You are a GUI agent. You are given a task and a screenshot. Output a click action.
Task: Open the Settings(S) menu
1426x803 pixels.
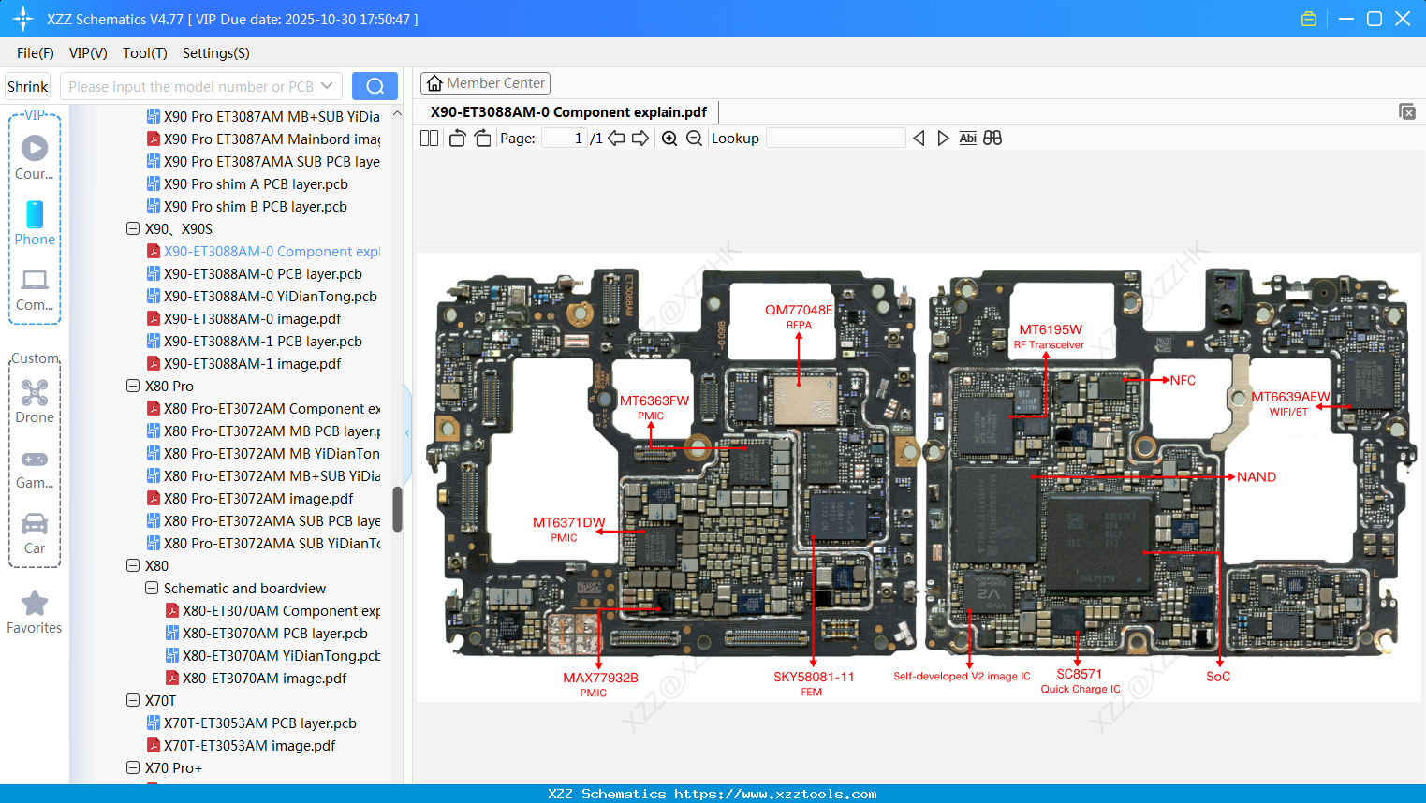(215, 53)
